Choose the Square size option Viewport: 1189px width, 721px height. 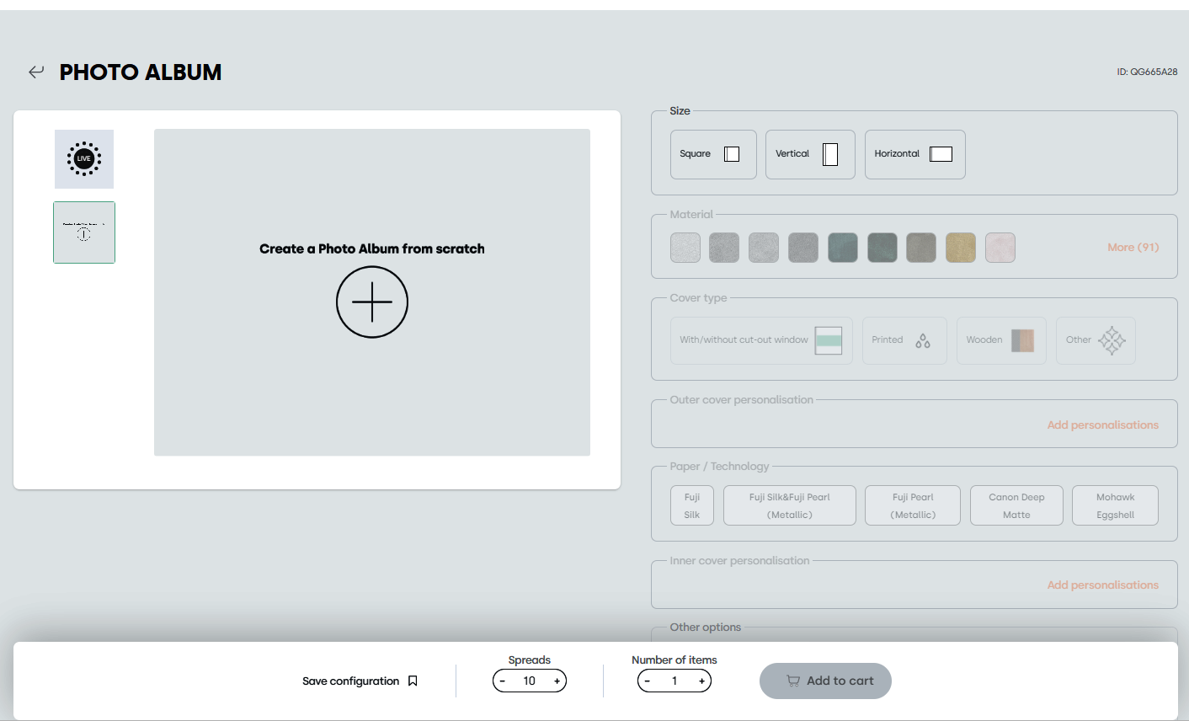(713, 154)
